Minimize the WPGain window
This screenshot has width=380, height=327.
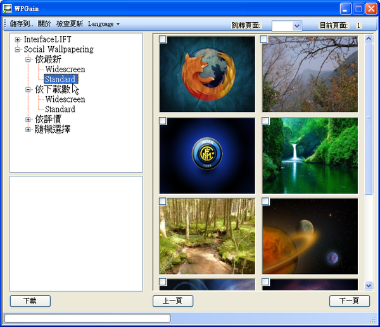click(346, 9)
